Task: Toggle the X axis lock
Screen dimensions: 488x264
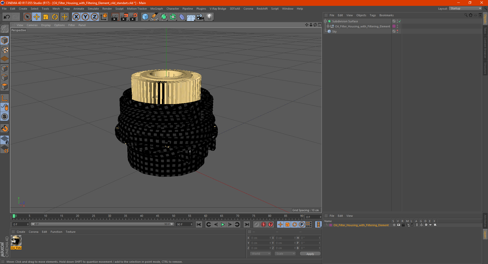Action: (x=76, y=17)
